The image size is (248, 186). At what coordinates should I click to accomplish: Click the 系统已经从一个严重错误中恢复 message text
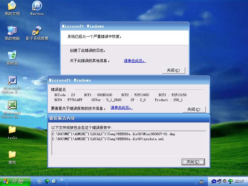[95, 37]
